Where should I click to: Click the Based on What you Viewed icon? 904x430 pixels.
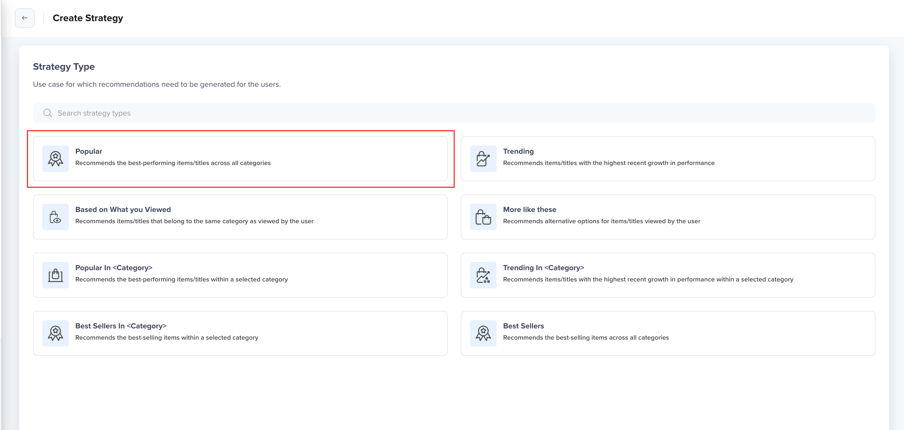point(56,217)
